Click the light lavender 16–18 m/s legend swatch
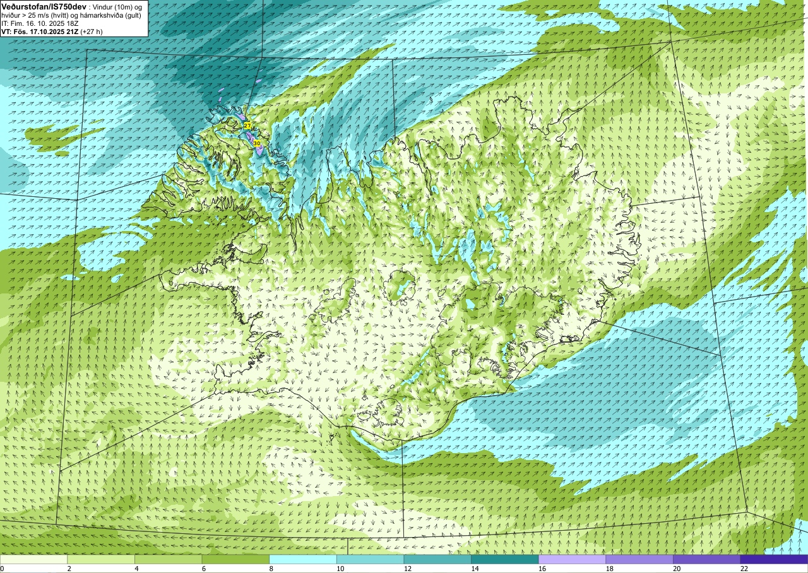Screen dimensions: 808x573 tap(573, 559)
